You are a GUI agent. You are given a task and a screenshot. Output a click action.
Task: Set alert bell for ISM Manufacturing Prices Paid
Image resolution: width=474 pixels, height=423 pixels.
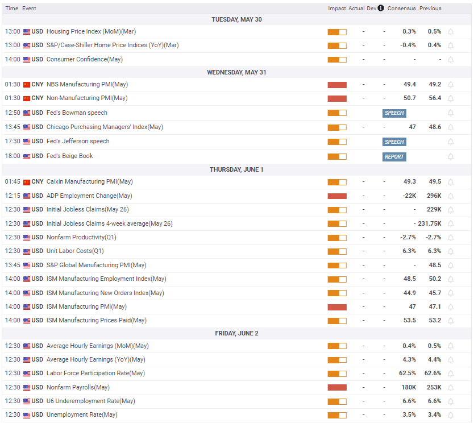pos(451,321)
